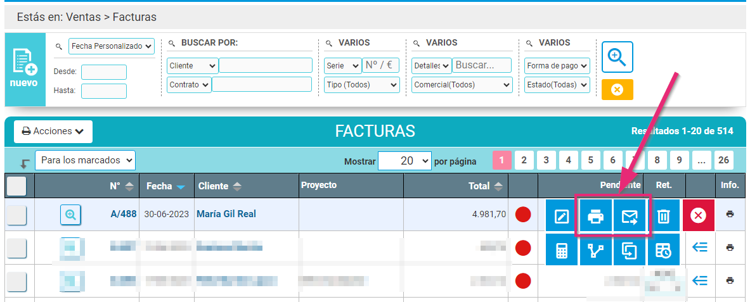The height and width of the screenshot is (302, 750).
Task: Click the Cliente search text field
Action: [266, 65]
